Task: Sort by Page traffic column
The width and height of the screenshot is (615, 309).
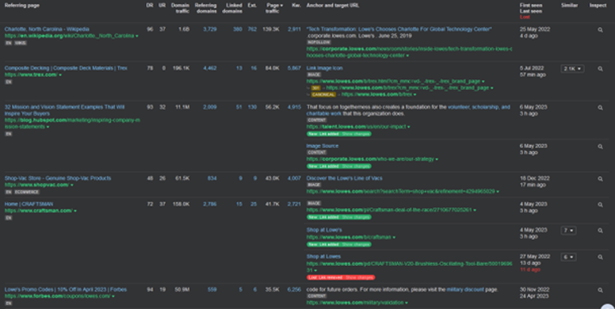Action: pos(275,8)
